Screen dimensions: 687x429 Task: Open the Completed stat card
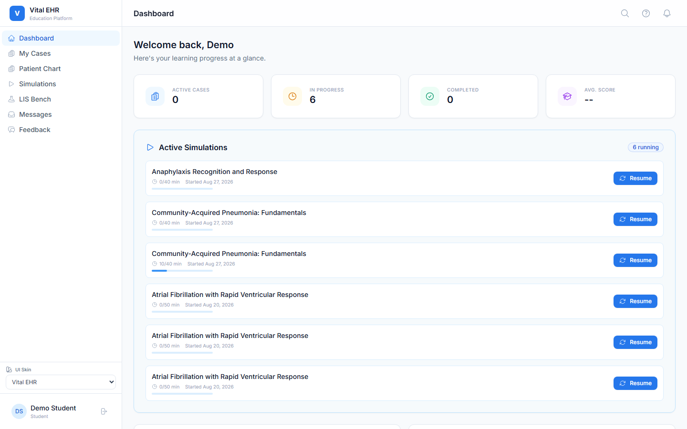[473, 96]
